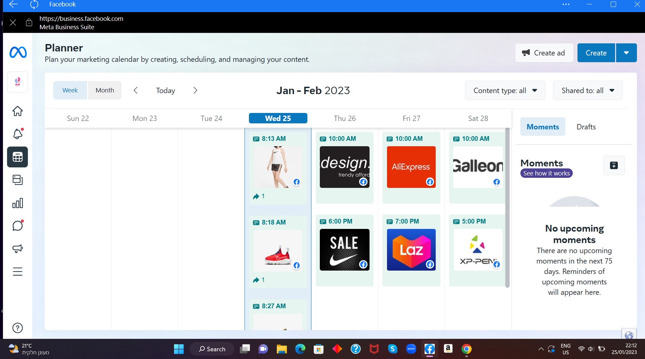This screenshot has height=359, width=645.
Task: Open the AliExpress post thumbnail
Action: tap(411, 167)
